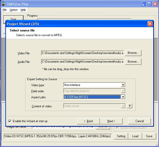This screenshot has width=159, height=147.
Task: Cancel the Project Wizard
Action: pos(139,121)
